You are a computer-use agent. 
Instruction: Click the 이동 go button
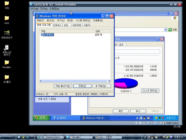pyautogui.click(x=173, y=30)
